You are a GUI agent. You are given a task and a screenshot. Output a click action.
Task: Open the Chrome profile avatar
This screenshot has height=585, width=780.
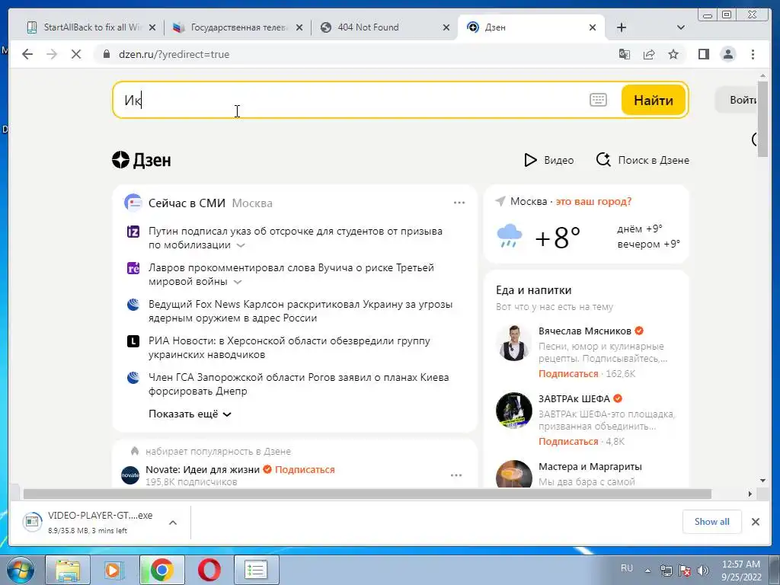click(x=728, y=54)
